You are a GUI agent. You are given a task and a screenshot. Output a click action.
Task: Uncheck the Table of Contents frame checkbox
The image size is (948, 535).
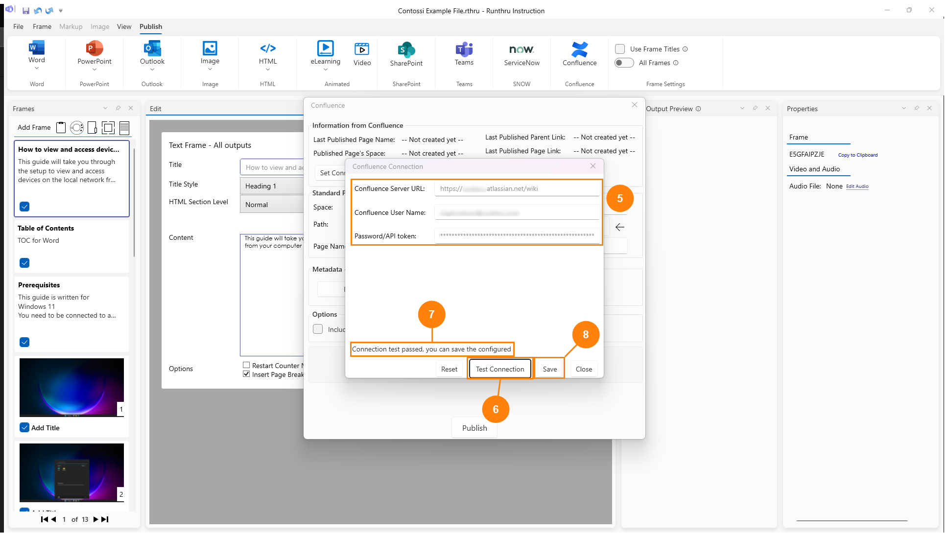[x=24, y=263]
